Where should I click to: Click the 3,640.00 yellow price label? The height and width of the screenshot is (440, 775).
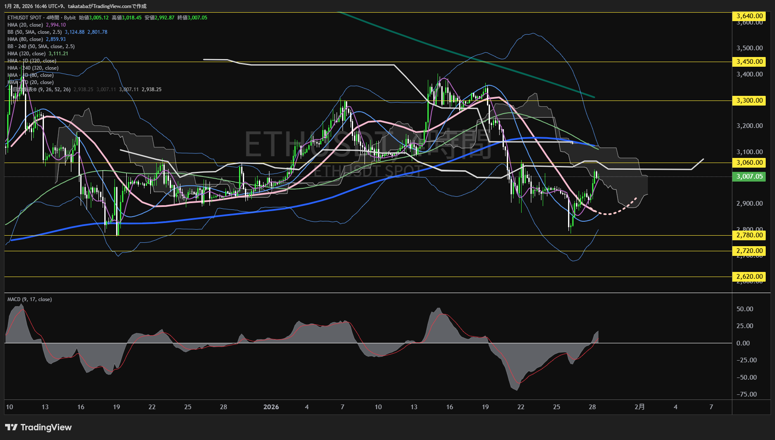pyautogui.click(x=749, y=16)
